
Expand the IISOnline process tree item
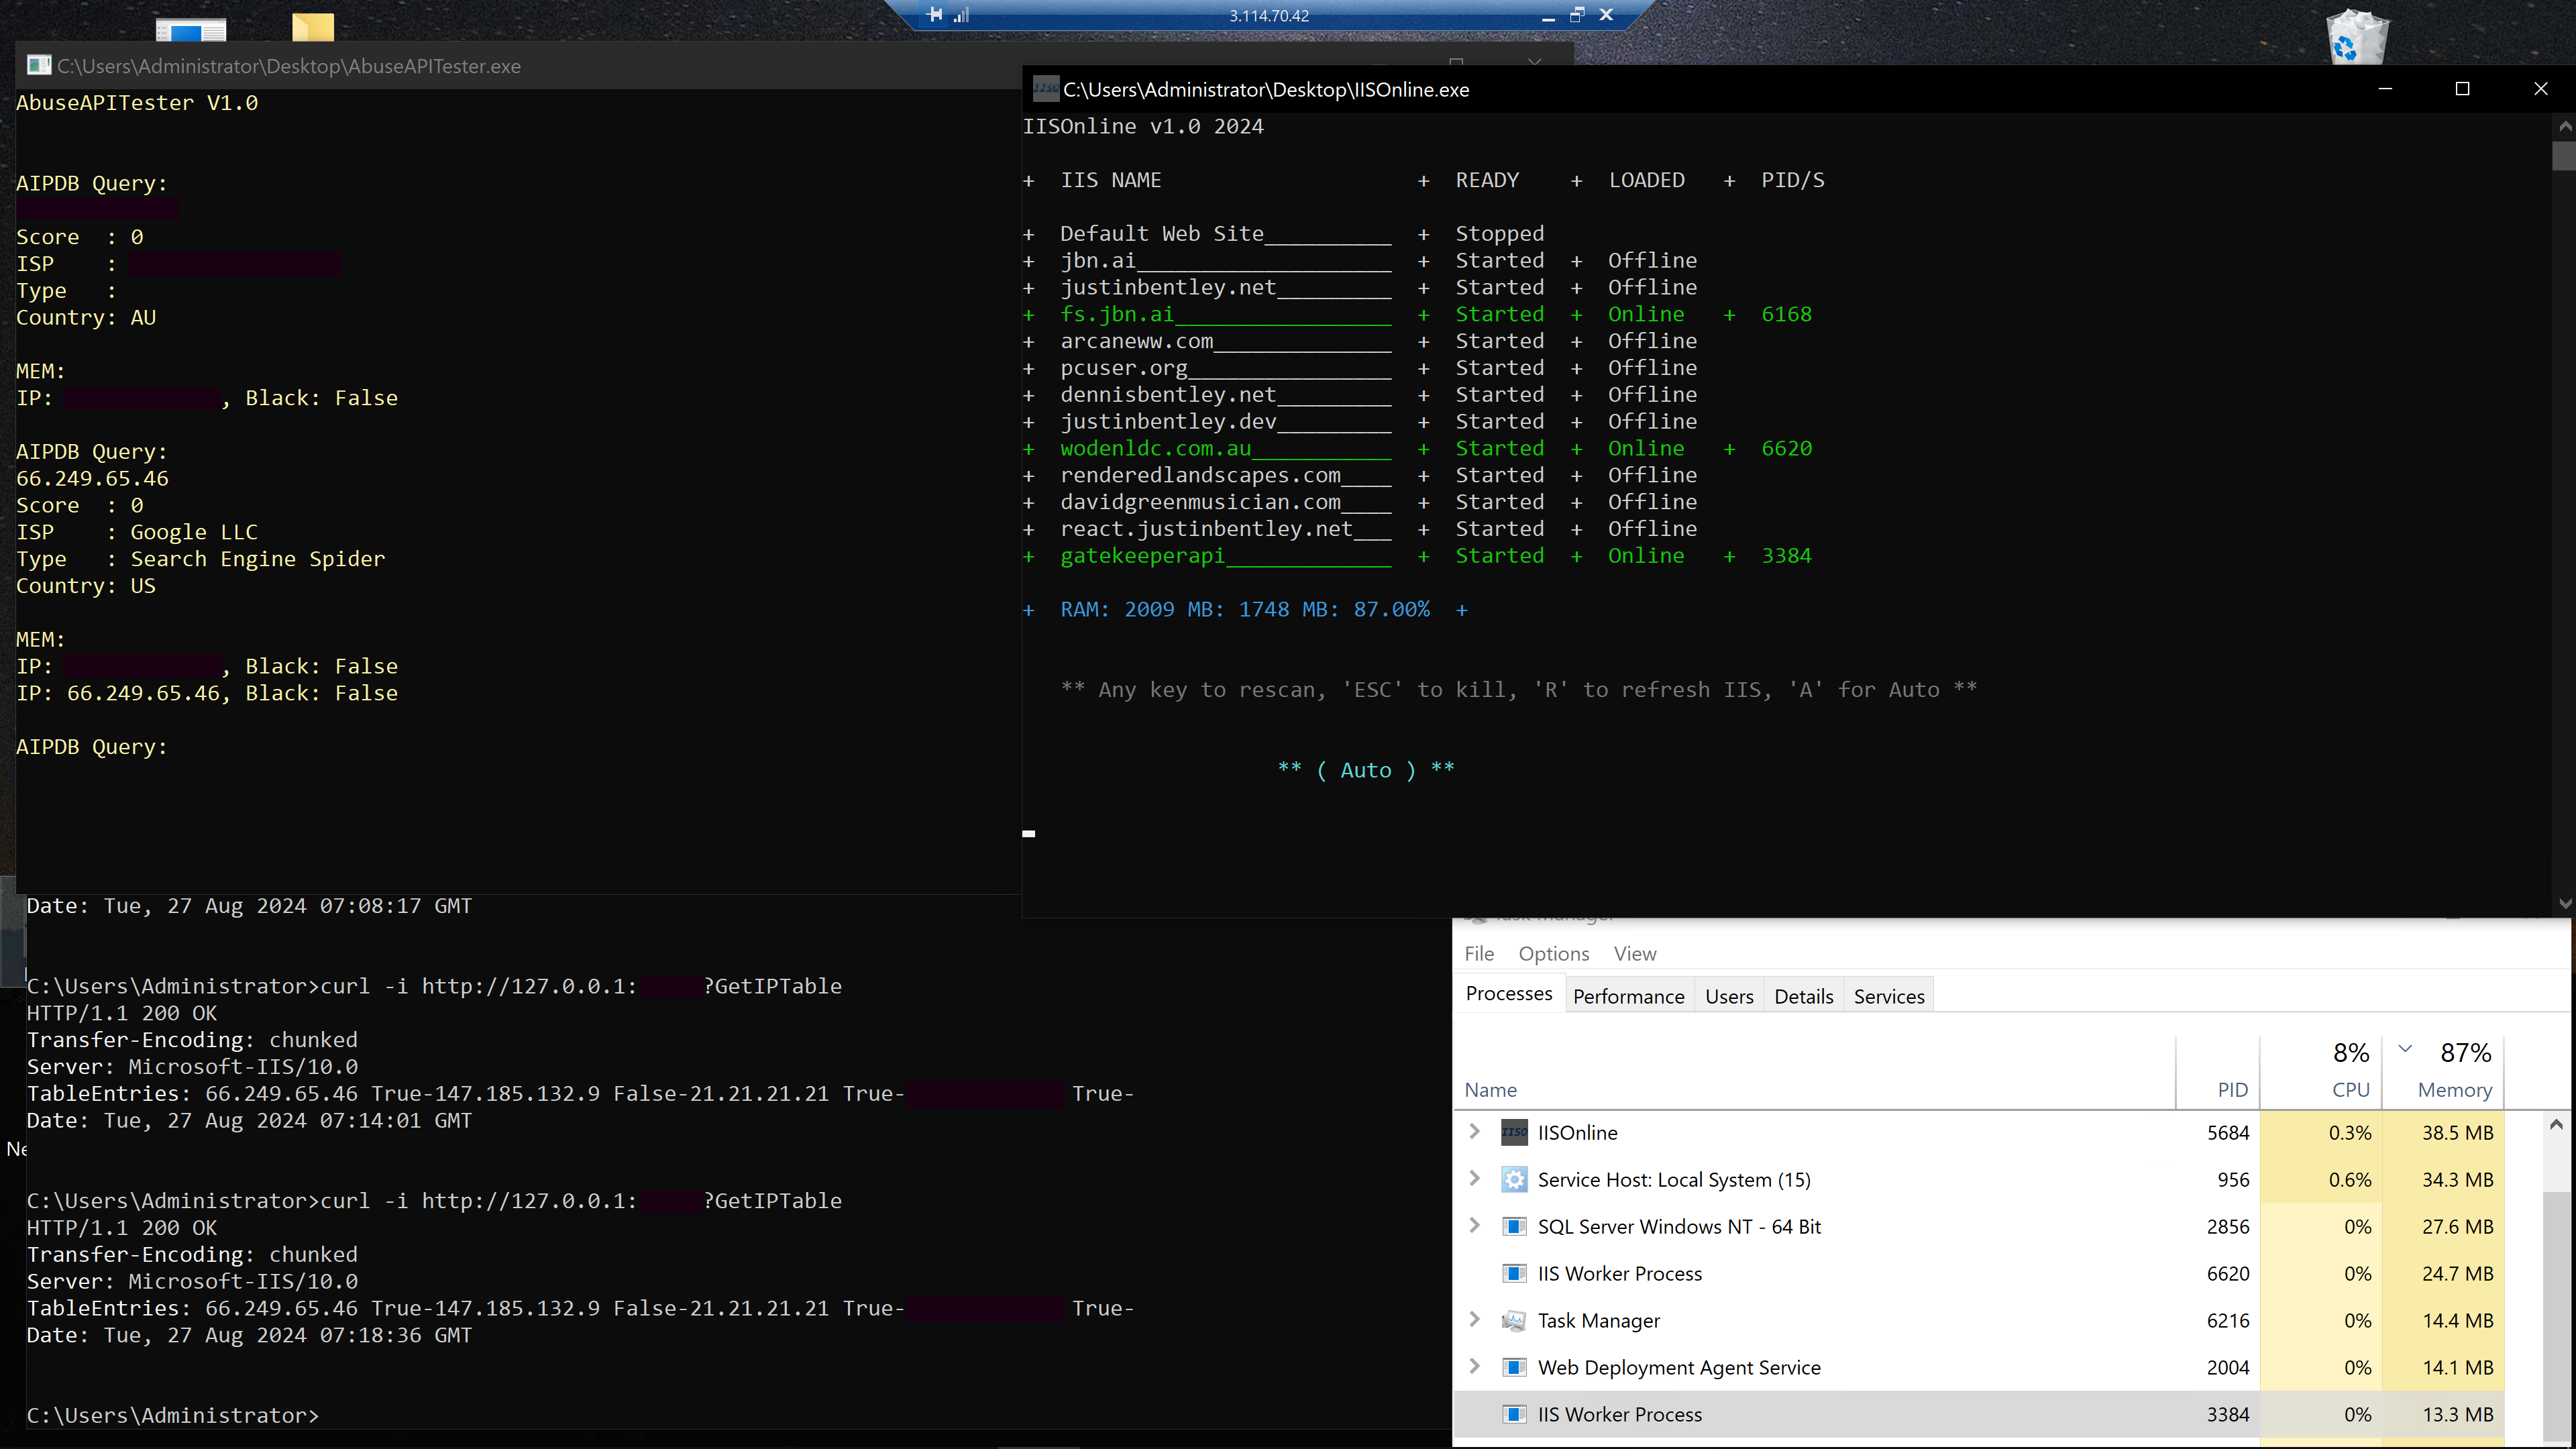tap(1474, 1130)
